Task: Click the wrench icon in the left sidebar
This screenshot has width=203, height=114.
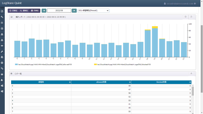Action: coord(2,17)
